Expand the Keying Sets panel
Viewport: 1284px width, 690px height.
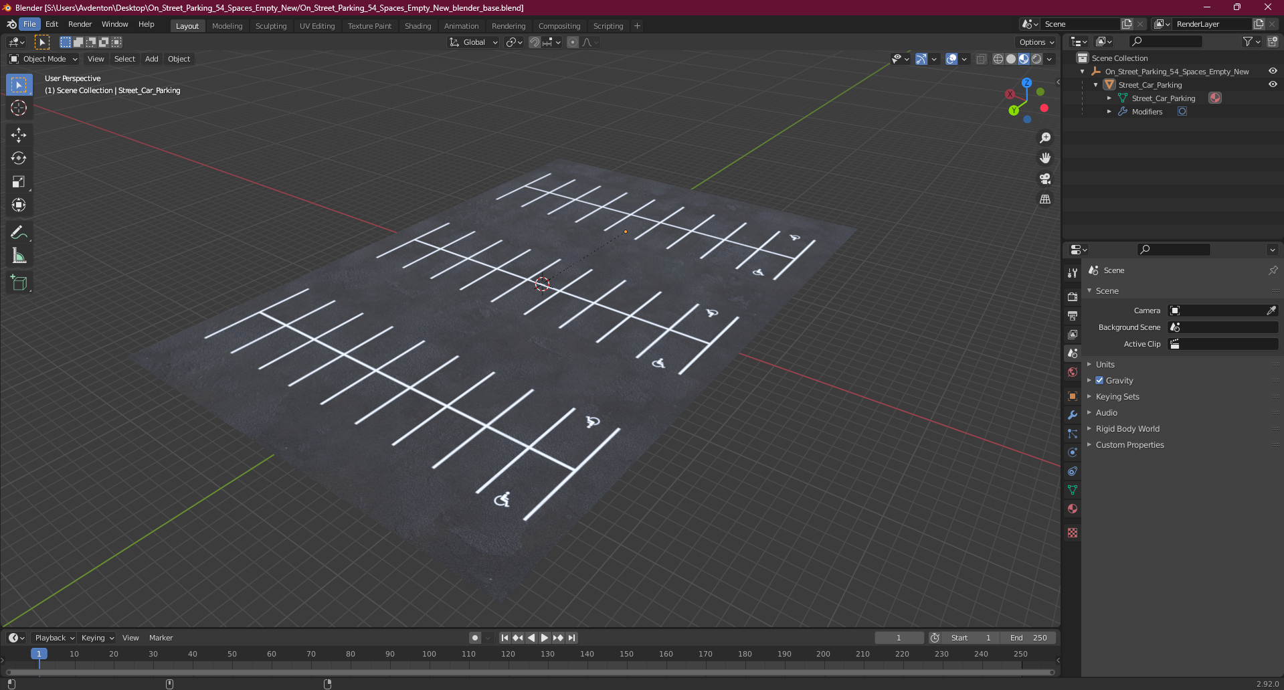[x=1117, y=396]
